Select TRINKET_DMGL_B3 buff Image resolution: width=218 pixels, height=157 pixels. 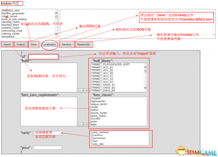click(103, 90)
